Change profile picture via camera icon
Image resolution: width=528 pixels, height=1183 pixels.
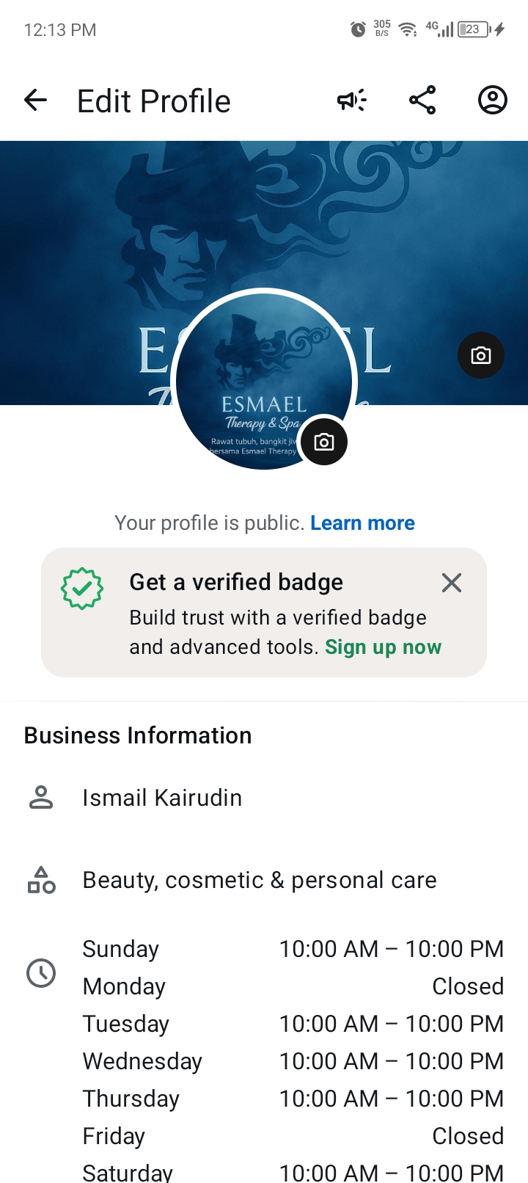coord(324,442)
